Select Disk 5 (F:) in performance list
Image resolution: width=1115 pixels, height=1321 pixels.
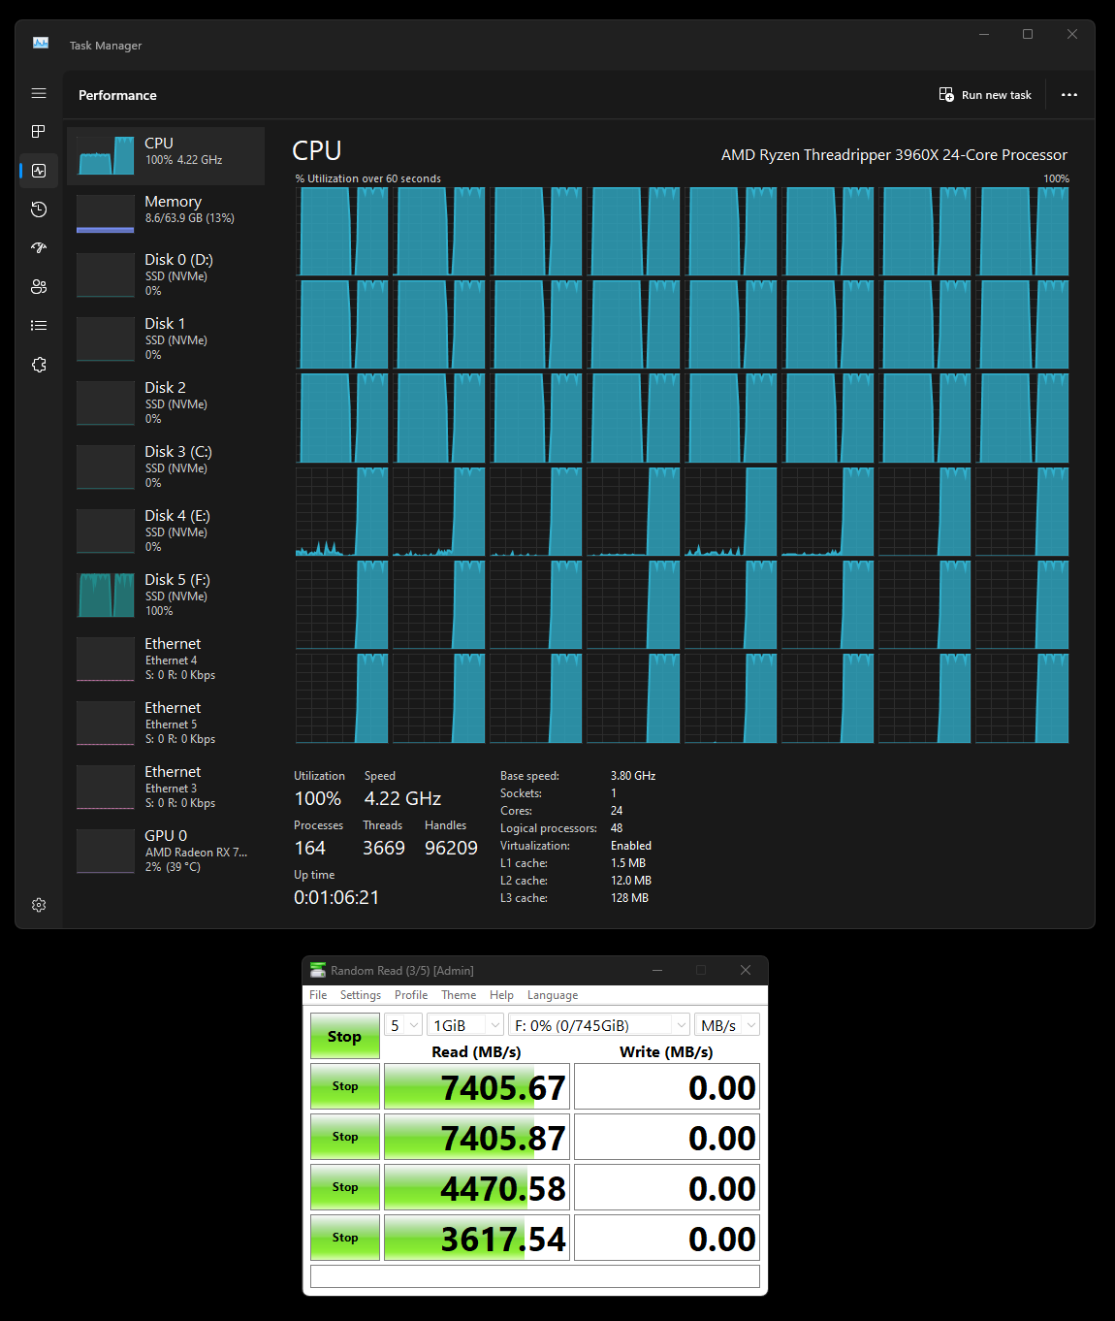(x=166, y=596)
